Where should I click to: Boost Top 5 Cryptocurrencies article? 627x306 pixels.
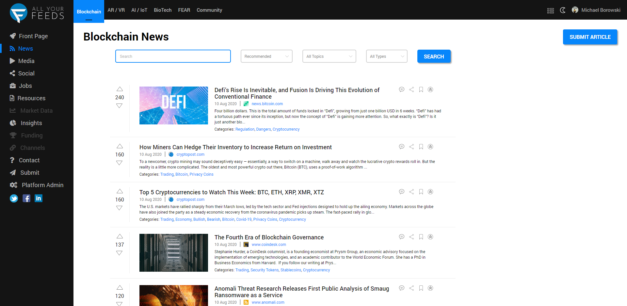pos(430,192)
